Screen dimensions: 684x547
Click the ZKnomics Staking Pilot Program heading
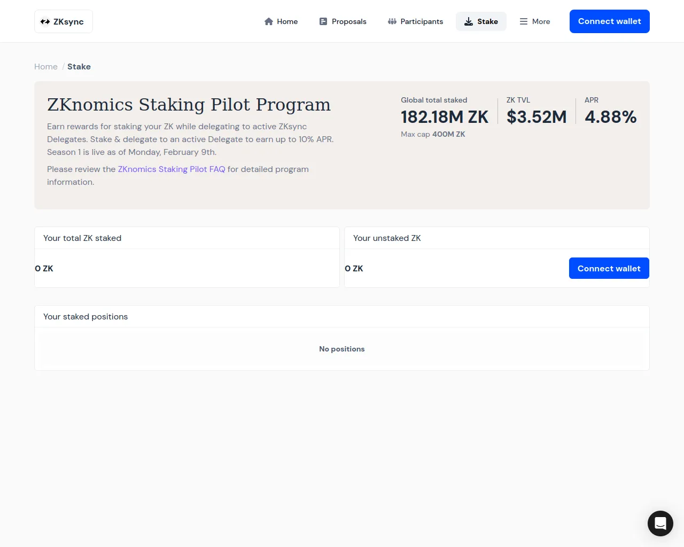tap(189, 105)
